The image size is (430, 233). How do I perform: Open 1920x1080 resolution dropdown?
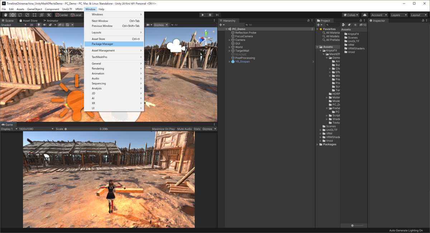37,129
